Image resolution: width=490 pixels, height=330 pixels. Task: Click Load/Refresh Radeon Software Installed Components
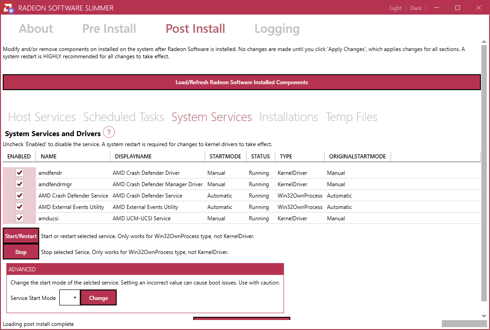(x=242, y=82)
